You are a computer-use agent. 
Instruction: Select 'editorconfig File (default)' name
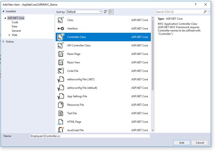(x=82, y=88)
